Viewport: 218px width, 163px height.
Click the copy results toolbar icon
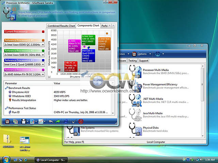coord(15,122)
